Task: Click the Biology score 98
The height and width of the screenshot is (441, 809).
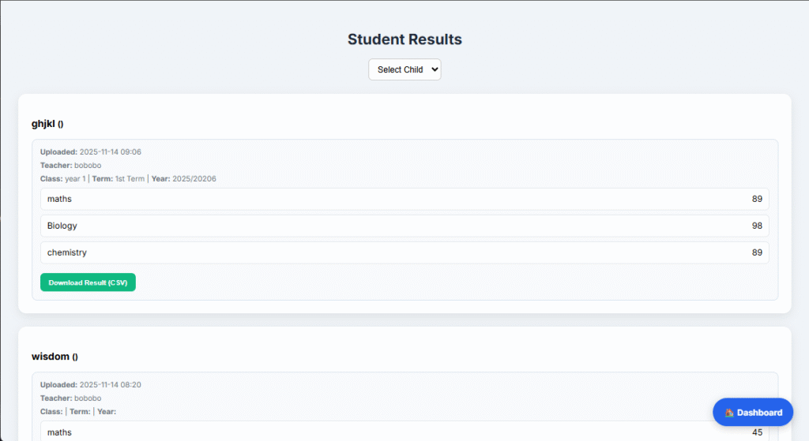Action: click(757, 226)
